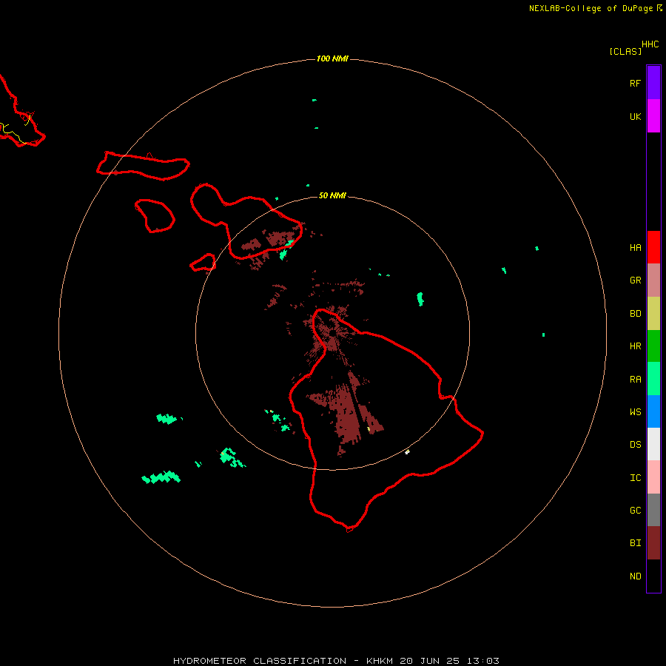Click the ND legend label text

635,576
